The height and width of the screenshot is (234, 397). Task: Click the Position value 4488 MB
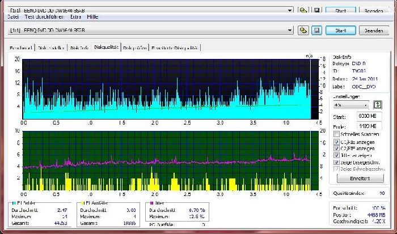click(376, 215)
